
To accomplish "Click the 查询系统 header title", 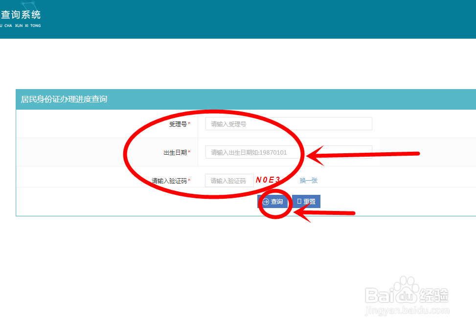I will 21,15.
